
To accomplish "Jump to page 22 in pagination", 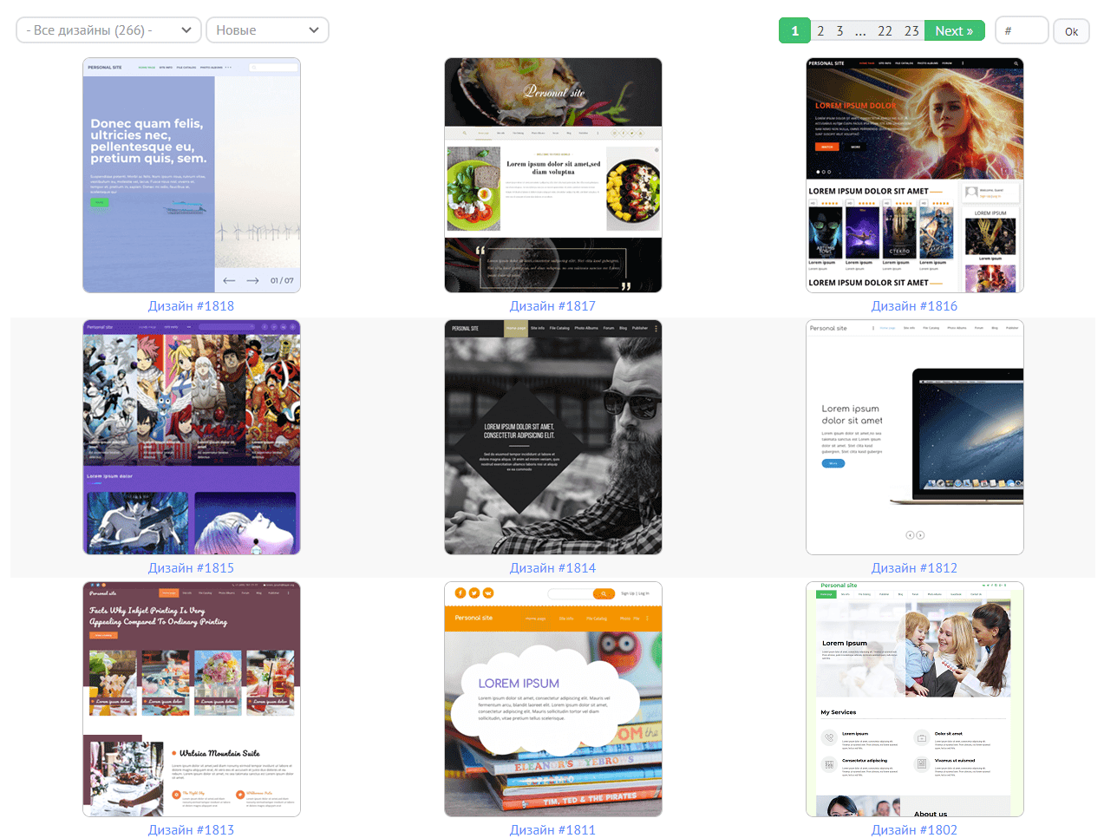I will (x=885, y=31).
